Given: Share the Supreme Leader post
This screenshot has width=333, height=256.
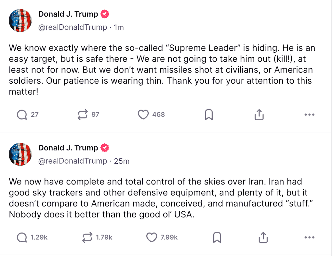Looking at the screenshot, I should 259,115.
